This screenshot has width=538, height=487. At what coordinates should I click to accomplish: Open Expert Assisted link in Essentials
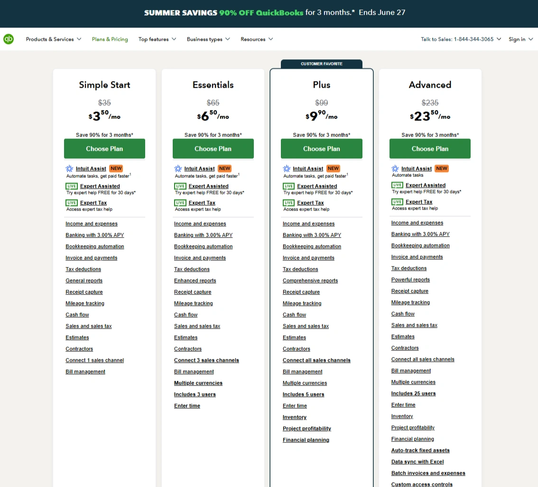[x=209, y=186]
